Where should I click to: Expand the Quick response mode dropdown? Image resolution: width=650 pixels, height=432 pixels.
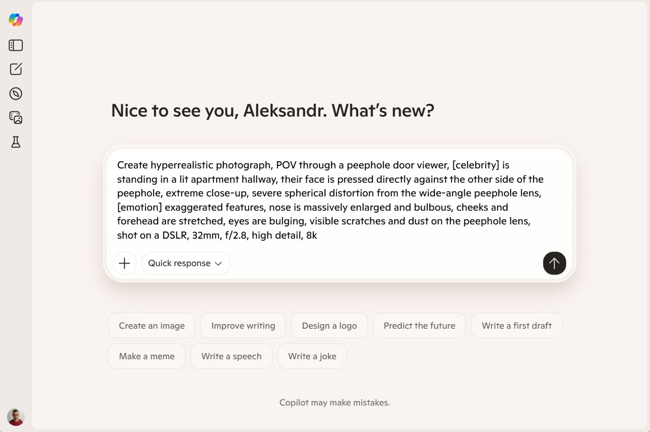pyautogui.click(x=185, y=263)
